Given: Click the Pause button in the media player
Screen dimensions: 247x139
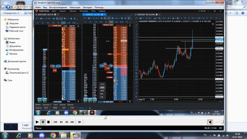Looking at the screenshot, I should [43, 122].
